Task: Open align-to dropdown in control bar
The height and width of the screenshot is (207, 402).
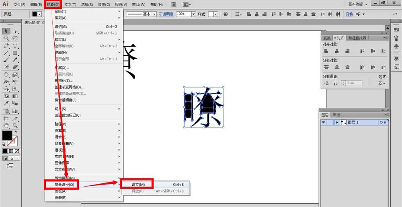Action: click(x=238, y=14)
